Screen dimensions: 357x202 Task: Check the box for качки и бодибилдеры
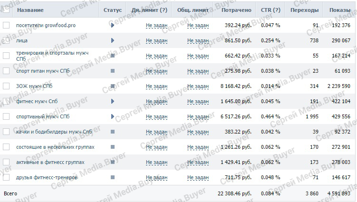(6, 132)
